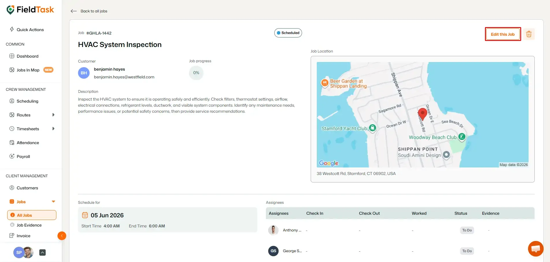Click the 05 Jun 2026 date

coord(107,215)
